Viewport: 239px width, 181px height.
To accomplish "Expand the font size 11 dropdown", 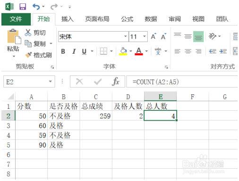I will coord(144,36).
